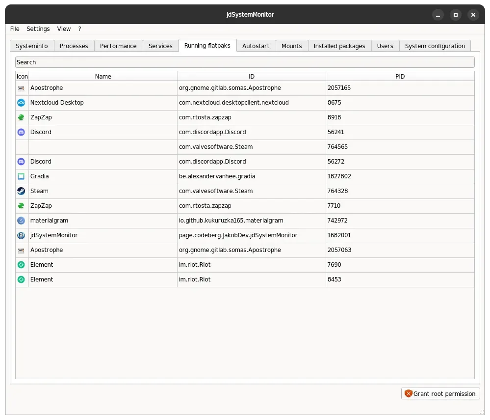This screenshot has width=490, height=420.
Task: Select the Gradia app icon
Action: pos(21,176)
